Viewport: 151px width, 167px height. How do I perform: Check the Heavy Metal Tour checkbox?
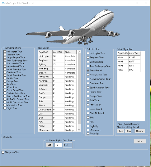[x=5, y=66]
